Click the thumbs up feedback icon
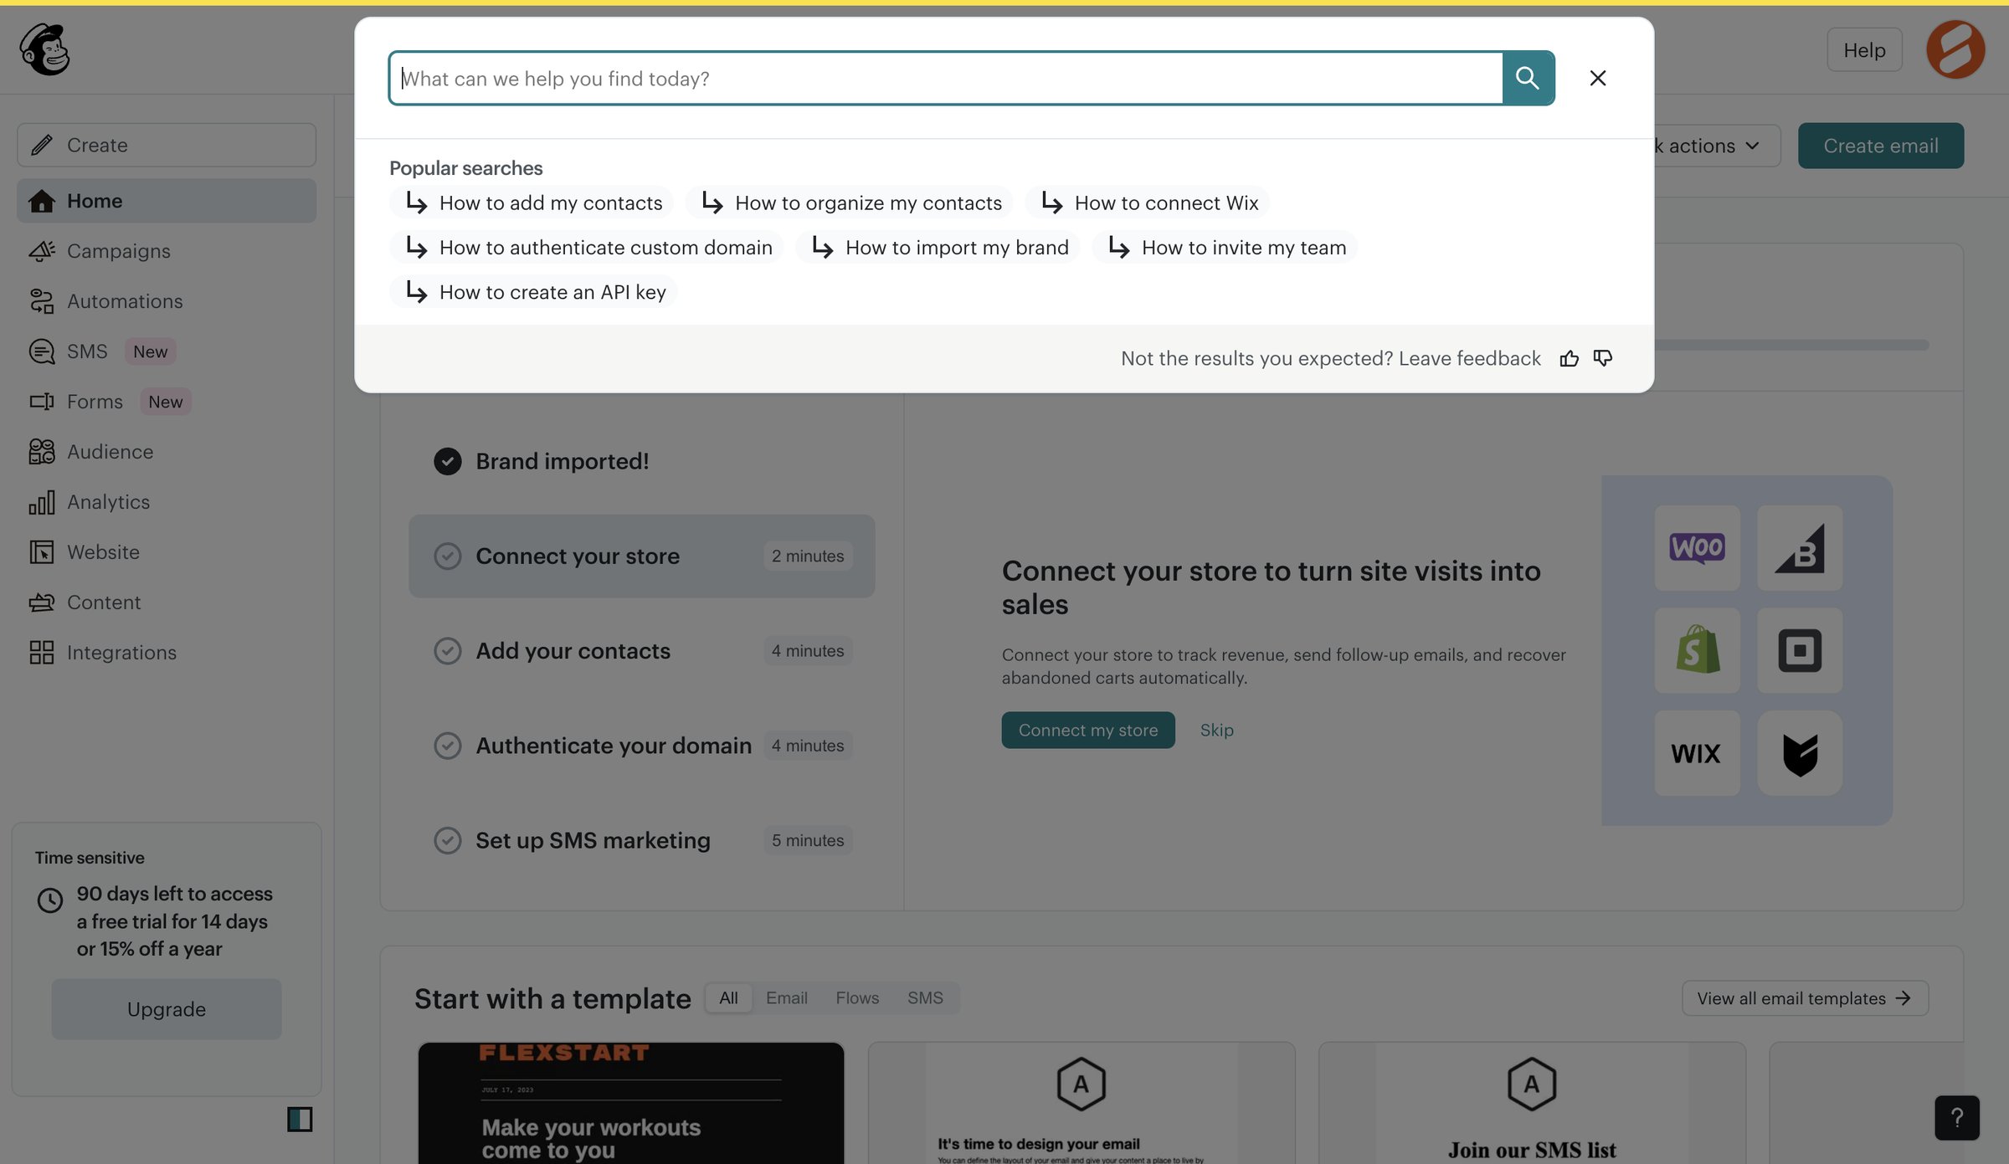Screen dimensions: 2009x1164 (x=1569, y=358)
